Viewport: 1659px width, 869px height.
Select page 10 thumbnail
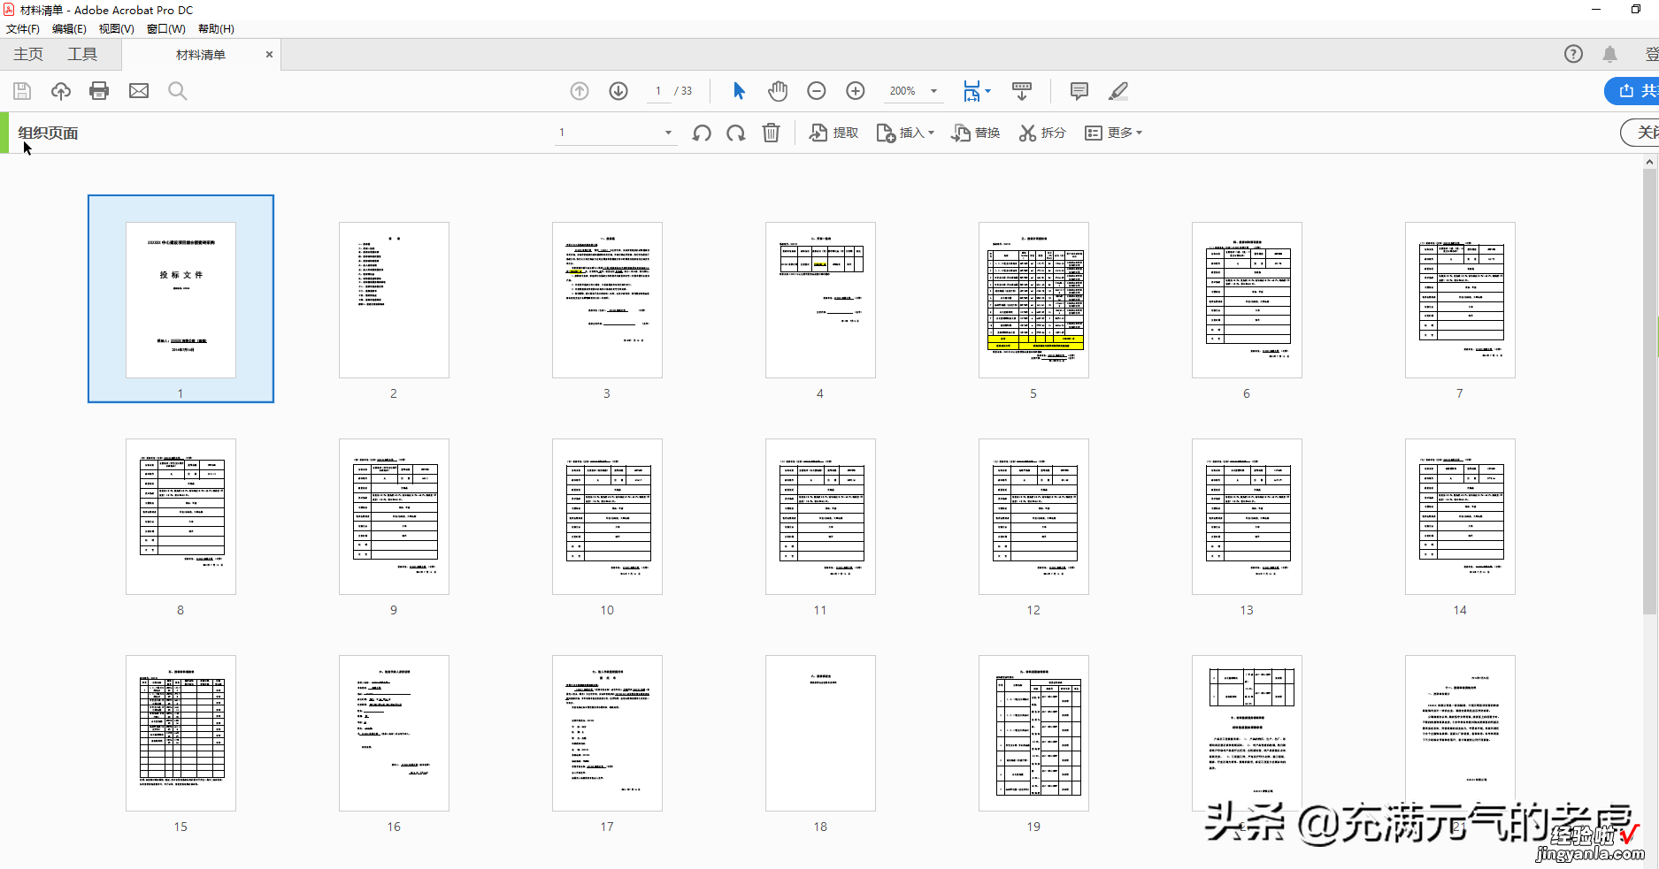(x=607, y=516)
